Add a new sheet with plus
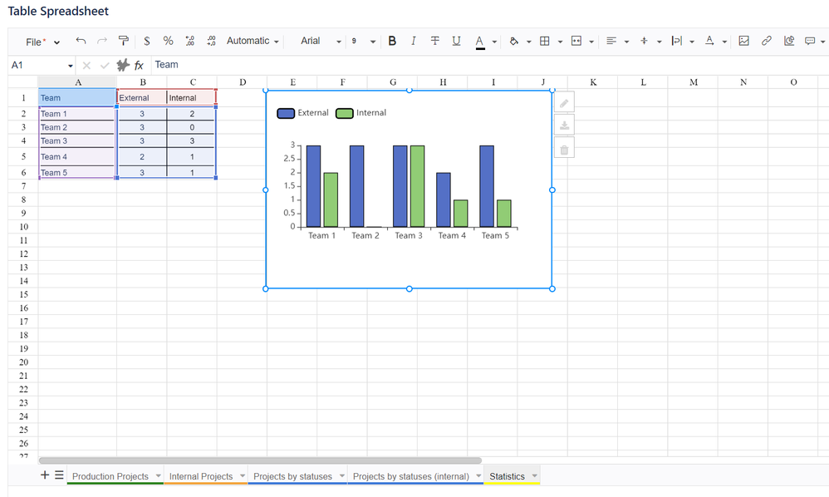Image resolution: width=829 pixels, height=497 pixels. pyautogui.click(x=45, y=475)
